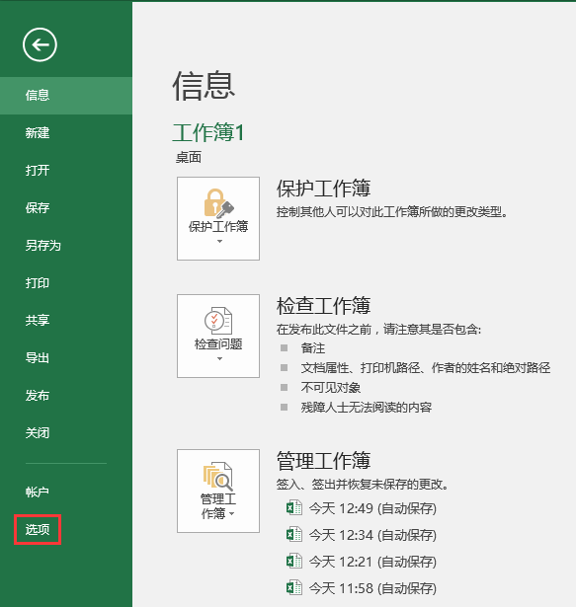
Task: Click the 备注 bullet item
Action: [x=313, y=348]
